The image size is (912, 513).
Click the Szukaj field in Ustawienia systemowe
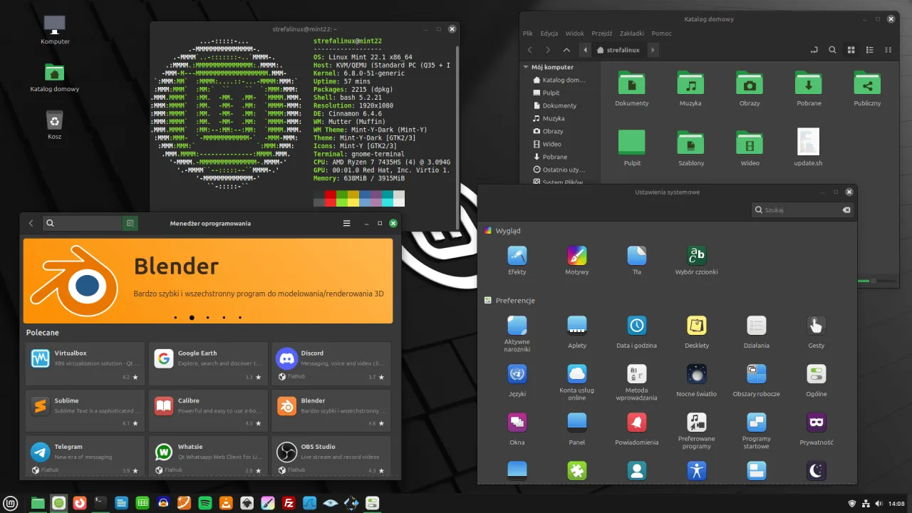coord(798,209)
